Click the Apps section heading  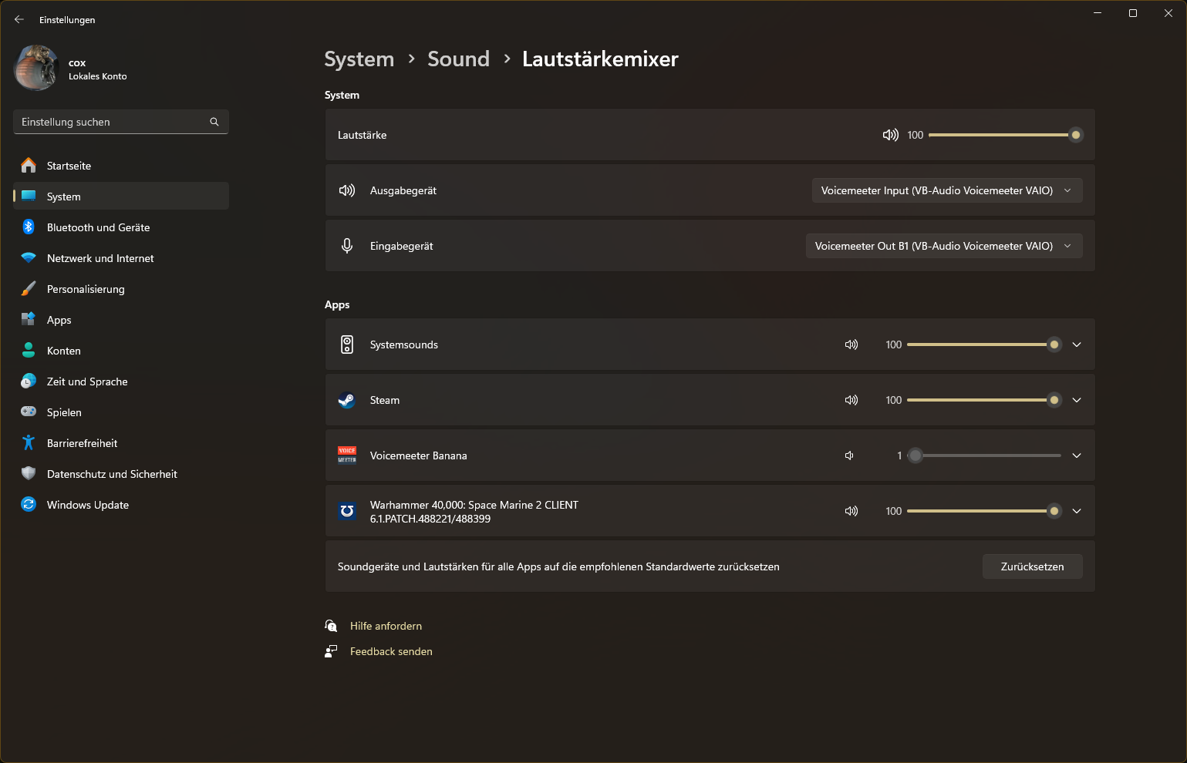(337, 304)
